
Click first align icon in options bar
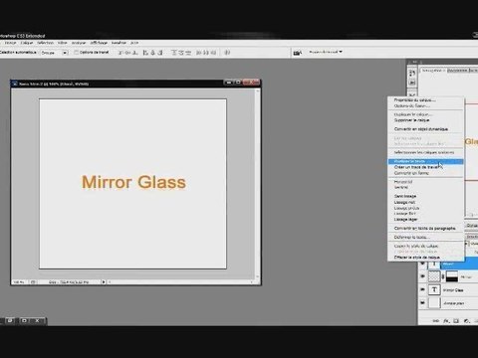pos(120,53)
